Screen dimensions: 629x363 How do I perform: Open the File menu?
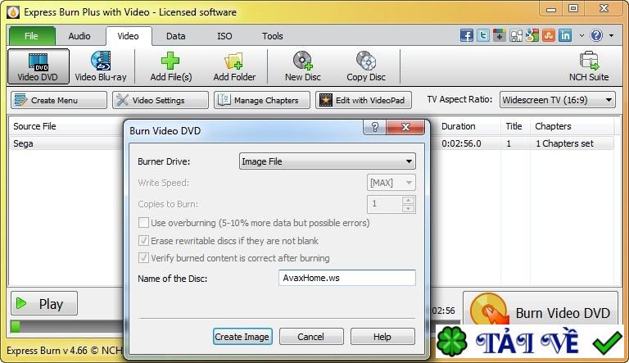pos(32,36)
